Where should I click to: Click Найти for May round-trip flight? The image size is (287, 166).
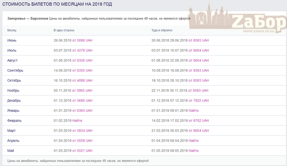[x=193, y=151]
